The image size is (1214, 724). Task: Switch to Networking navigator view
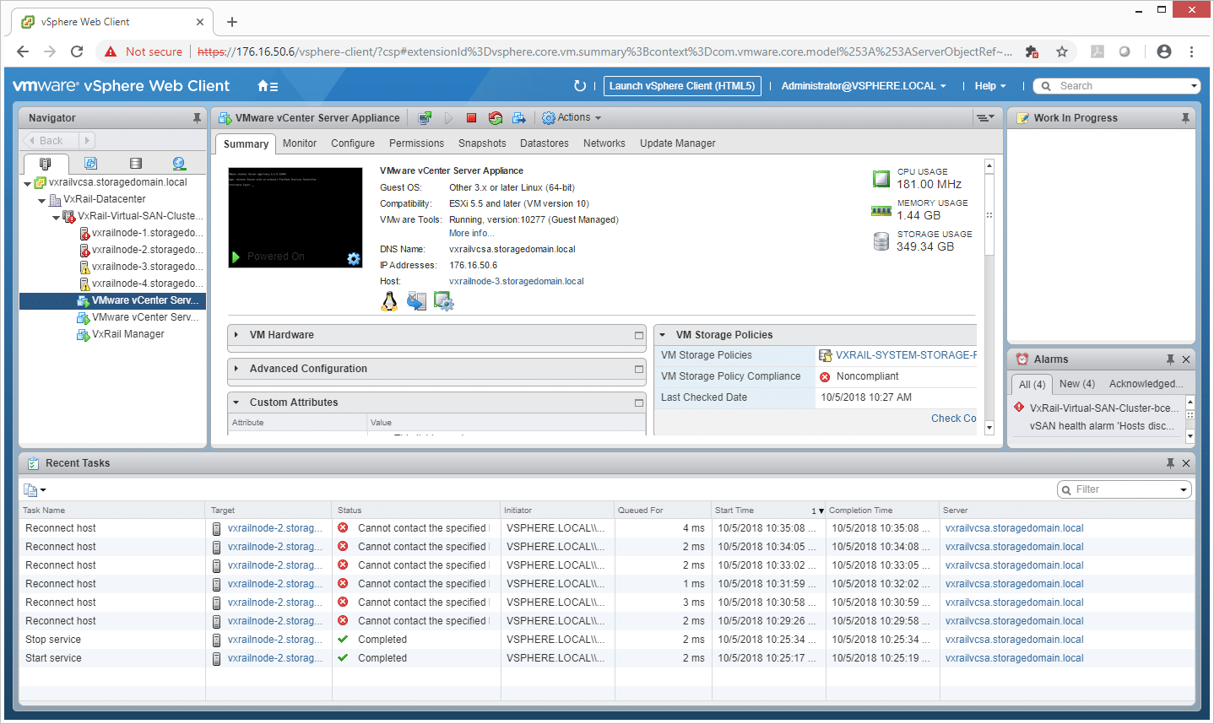pos(179,164)
